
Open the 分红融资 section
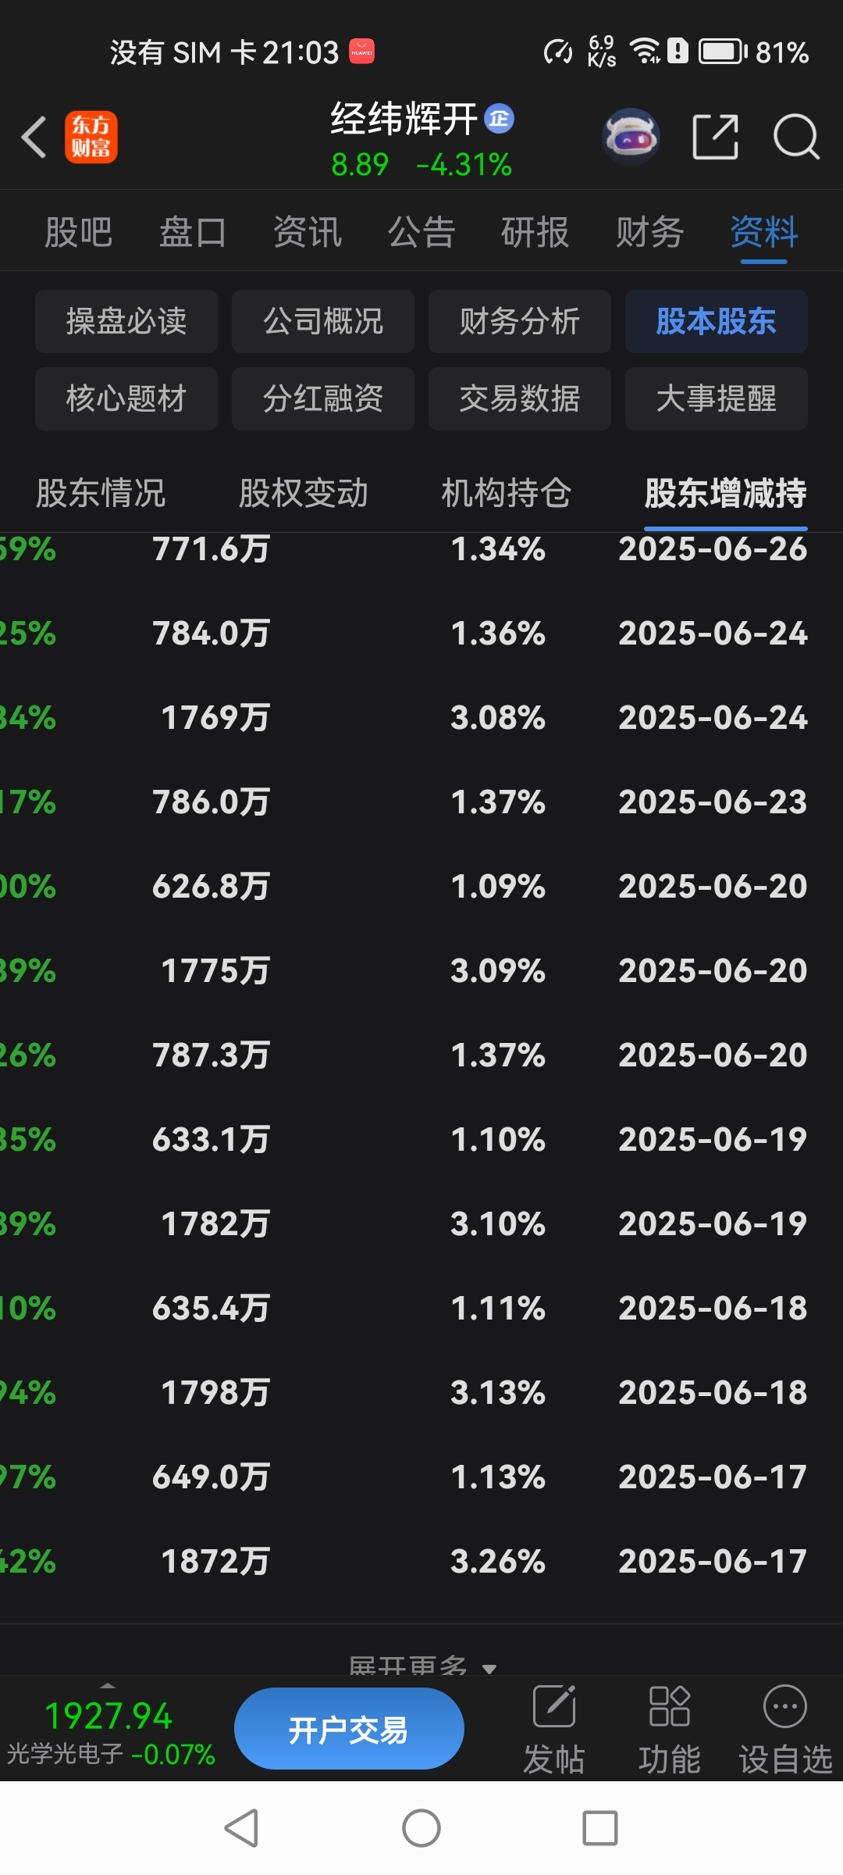click(x=322, y=398)
